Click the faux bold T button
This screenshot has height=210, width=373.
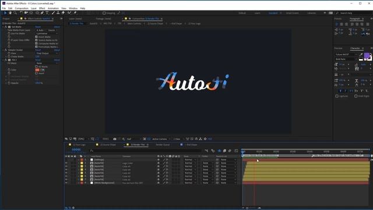click(x=340, y=91)
